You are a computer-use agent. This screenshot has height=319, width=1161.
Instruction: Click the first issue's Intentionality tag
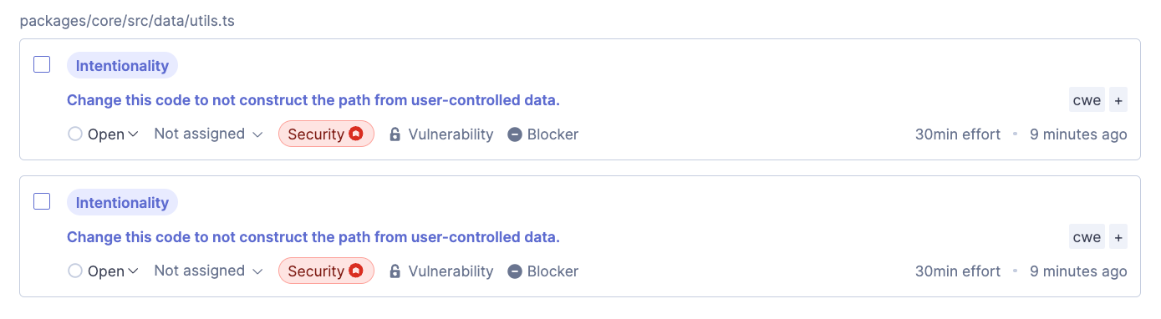[122, 65]
